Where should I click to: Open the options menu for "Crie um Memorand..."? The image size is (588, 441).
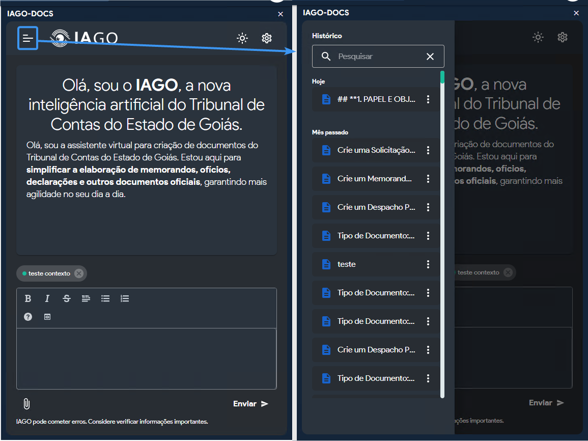(x=428, y=179)
